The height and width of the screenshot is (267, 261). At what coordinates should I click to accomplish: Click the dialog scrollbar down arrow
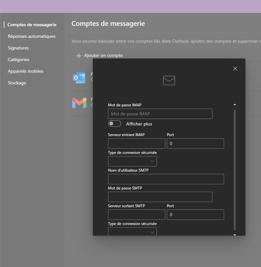point(235,235)
